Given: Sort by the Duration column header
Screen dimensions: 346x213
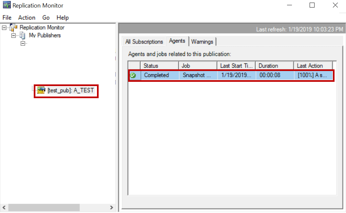Looking at the screenshot, I should [274, 65].
